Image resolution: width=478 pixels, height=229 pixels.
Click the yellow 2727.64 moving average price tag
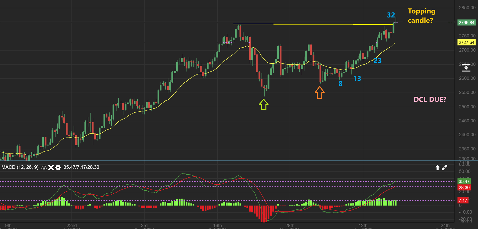[x=467, y=42]
